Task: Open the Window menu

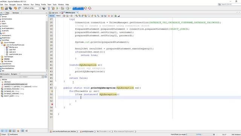Action: pyautogui.click(x=61, y=5)
